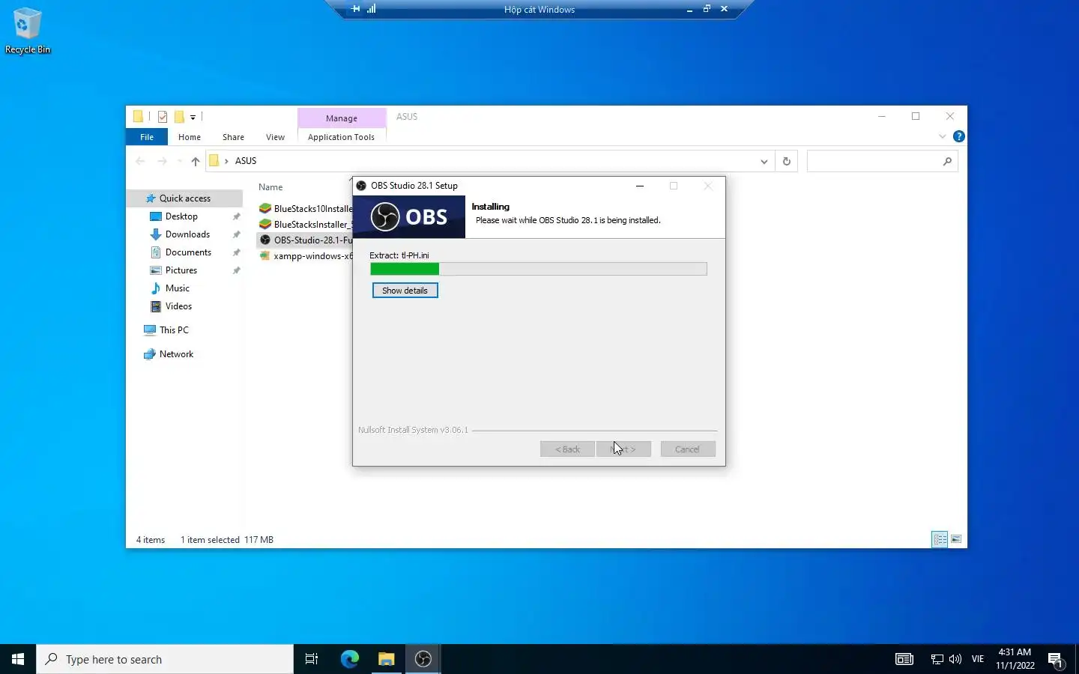Click the Next button in OBS Setup
1079x674 pixels.
[623, 449]
